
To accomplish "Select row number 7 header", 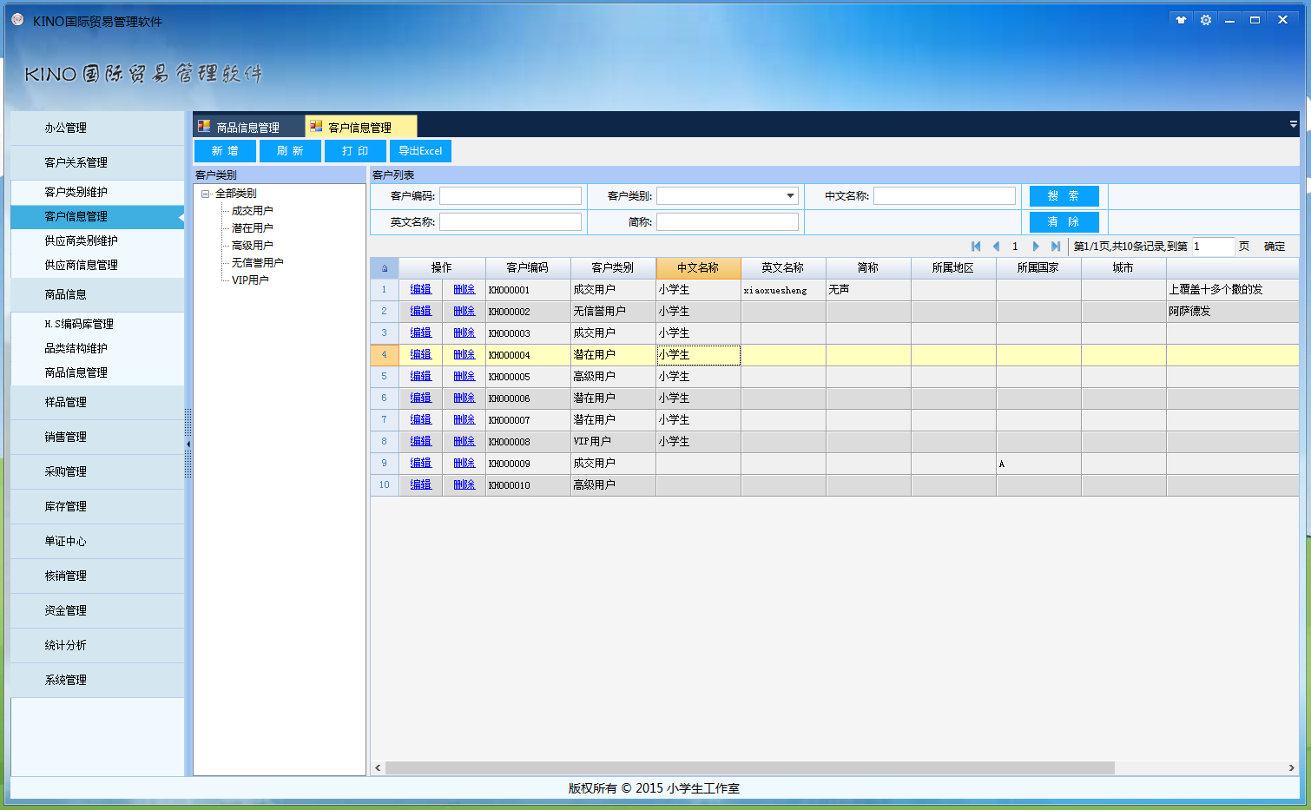I will click(x=385, y=420).
